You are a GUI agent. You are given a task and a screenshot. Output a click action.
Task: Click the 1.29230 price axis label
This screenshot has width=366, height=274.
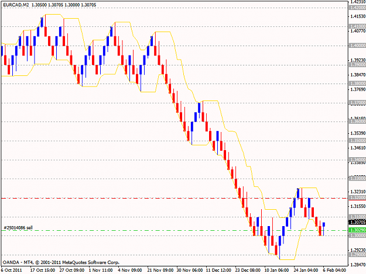pos(358,250)
